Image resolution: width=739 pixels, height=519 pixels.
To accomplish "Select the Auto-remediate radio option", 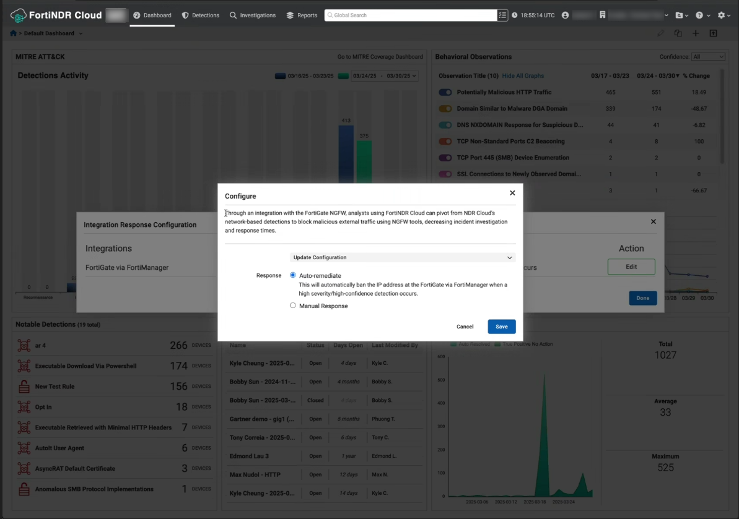I will pyautogui.click(x=293, y=275).
